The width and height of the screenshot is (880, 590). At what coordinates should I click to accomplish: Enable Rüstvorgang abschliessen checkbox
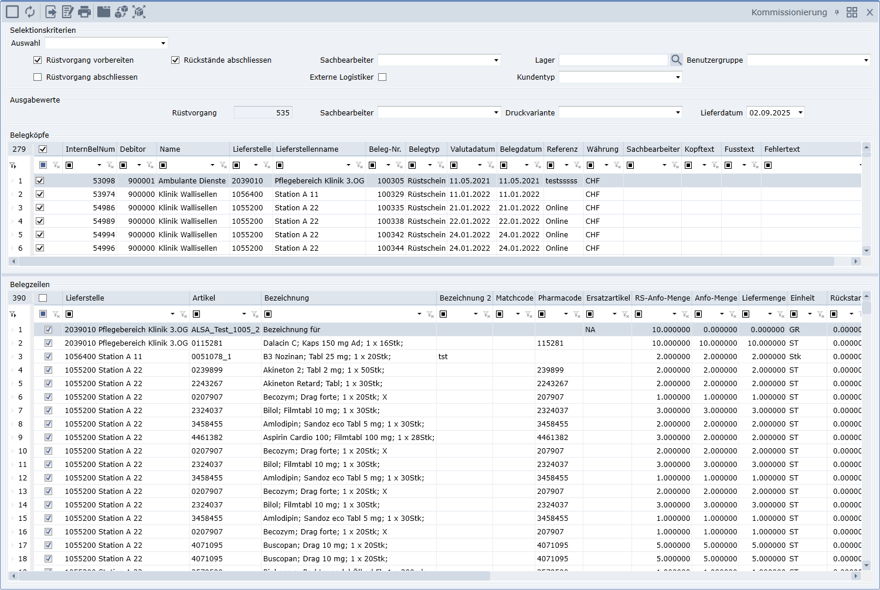[38, 77]
